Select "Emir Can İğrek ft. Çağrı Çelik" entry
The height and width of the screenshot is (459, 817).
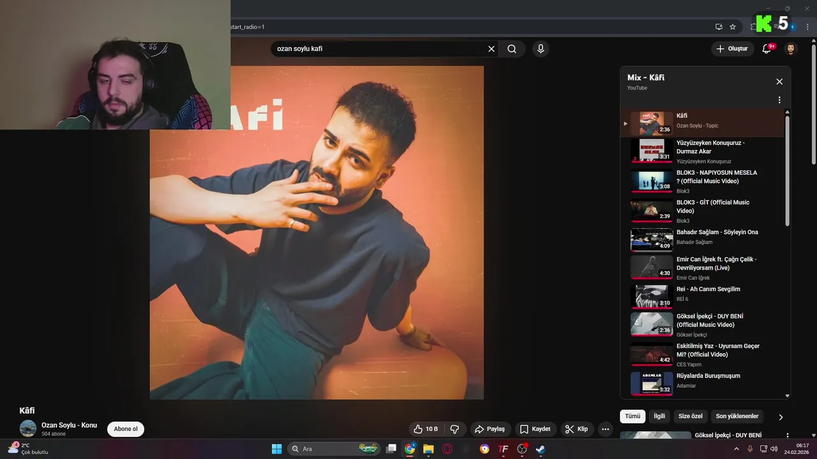coord(702,268)
